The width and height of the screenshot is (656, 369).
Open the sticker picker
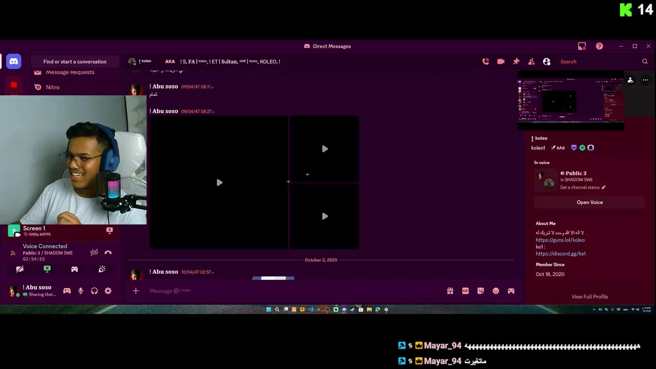pyautogui.click(x=481, y=291)
